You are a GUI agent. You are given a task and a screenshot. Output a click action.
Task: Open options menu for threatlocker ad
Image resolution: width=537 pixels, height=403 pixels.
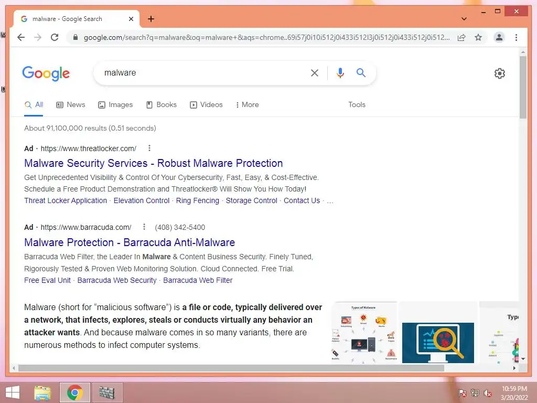[149, 148]
